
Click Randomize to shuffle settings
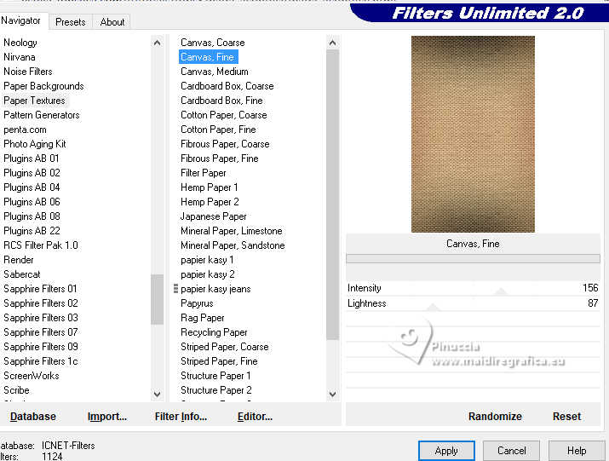[x=495, y=417]
